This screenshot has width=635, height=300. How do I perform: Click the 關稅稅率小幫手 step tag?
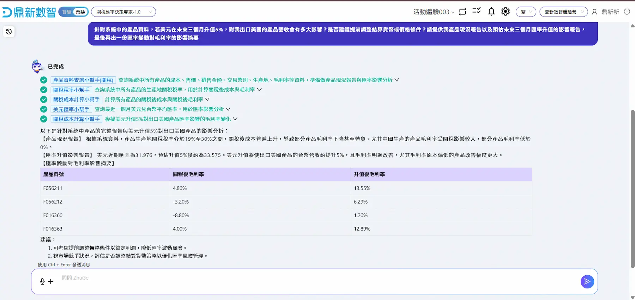(71, 90)
